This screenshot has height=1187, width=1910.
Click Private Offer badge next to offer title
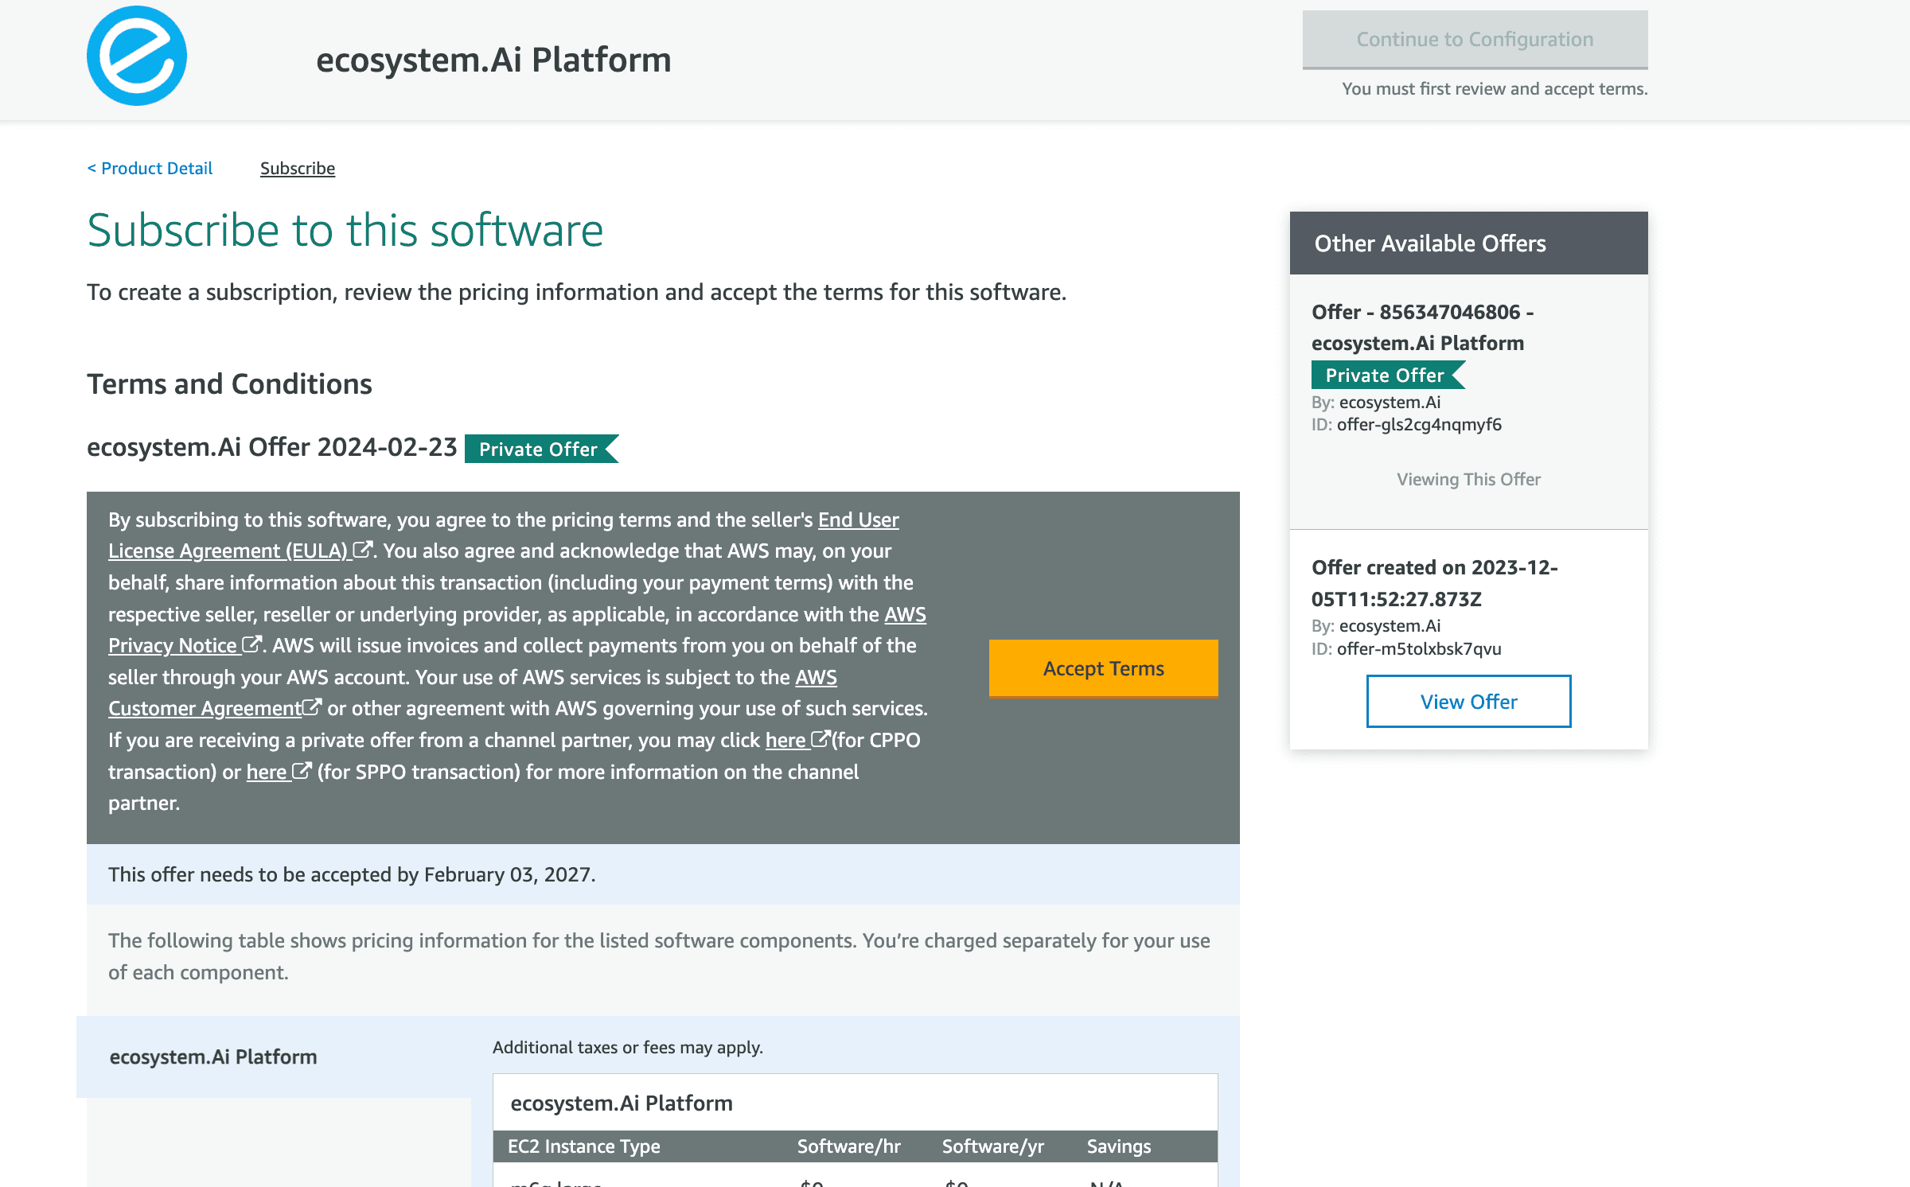pos(541,449)
